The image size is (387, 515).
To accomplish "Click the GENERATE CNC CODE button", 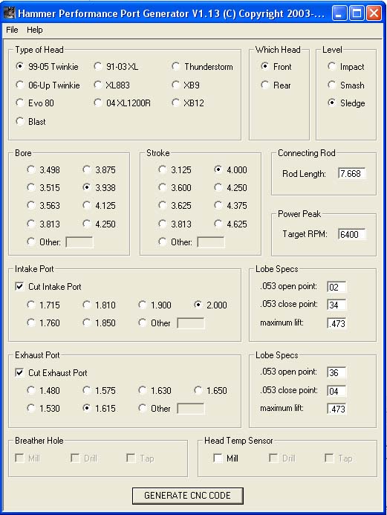I will pos(188,496).
